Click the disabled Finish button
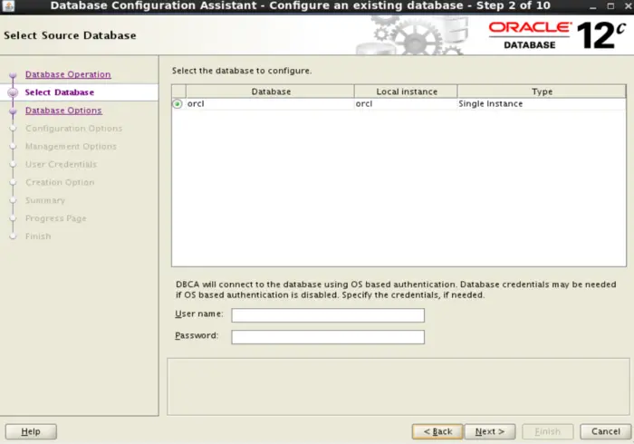This screenshot has height=444, width=634. (547, 431)
